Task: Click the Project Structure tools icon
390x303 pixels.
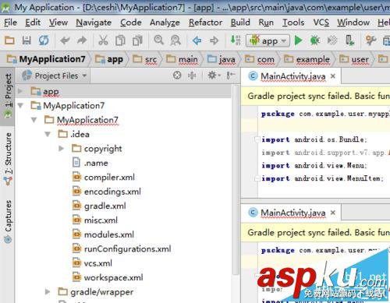Action: pyautogui.click(x=371, y=41)
